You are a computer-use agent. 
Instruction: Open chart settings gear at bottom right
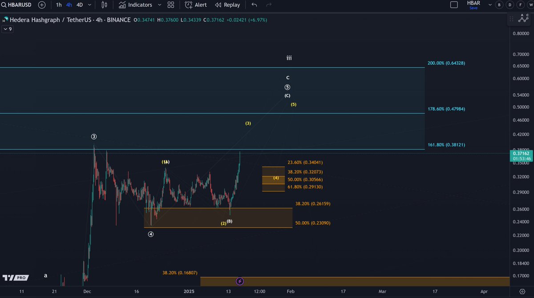tap(522, 292)
